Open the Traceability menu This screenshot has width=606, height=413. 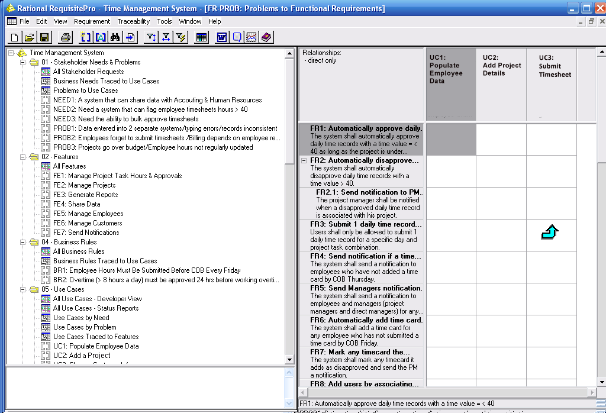(133, 21)
